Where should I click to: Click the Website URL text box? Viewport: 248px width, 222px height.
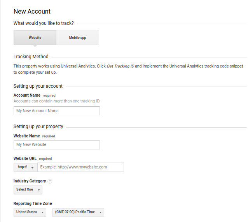coord(80,167)
